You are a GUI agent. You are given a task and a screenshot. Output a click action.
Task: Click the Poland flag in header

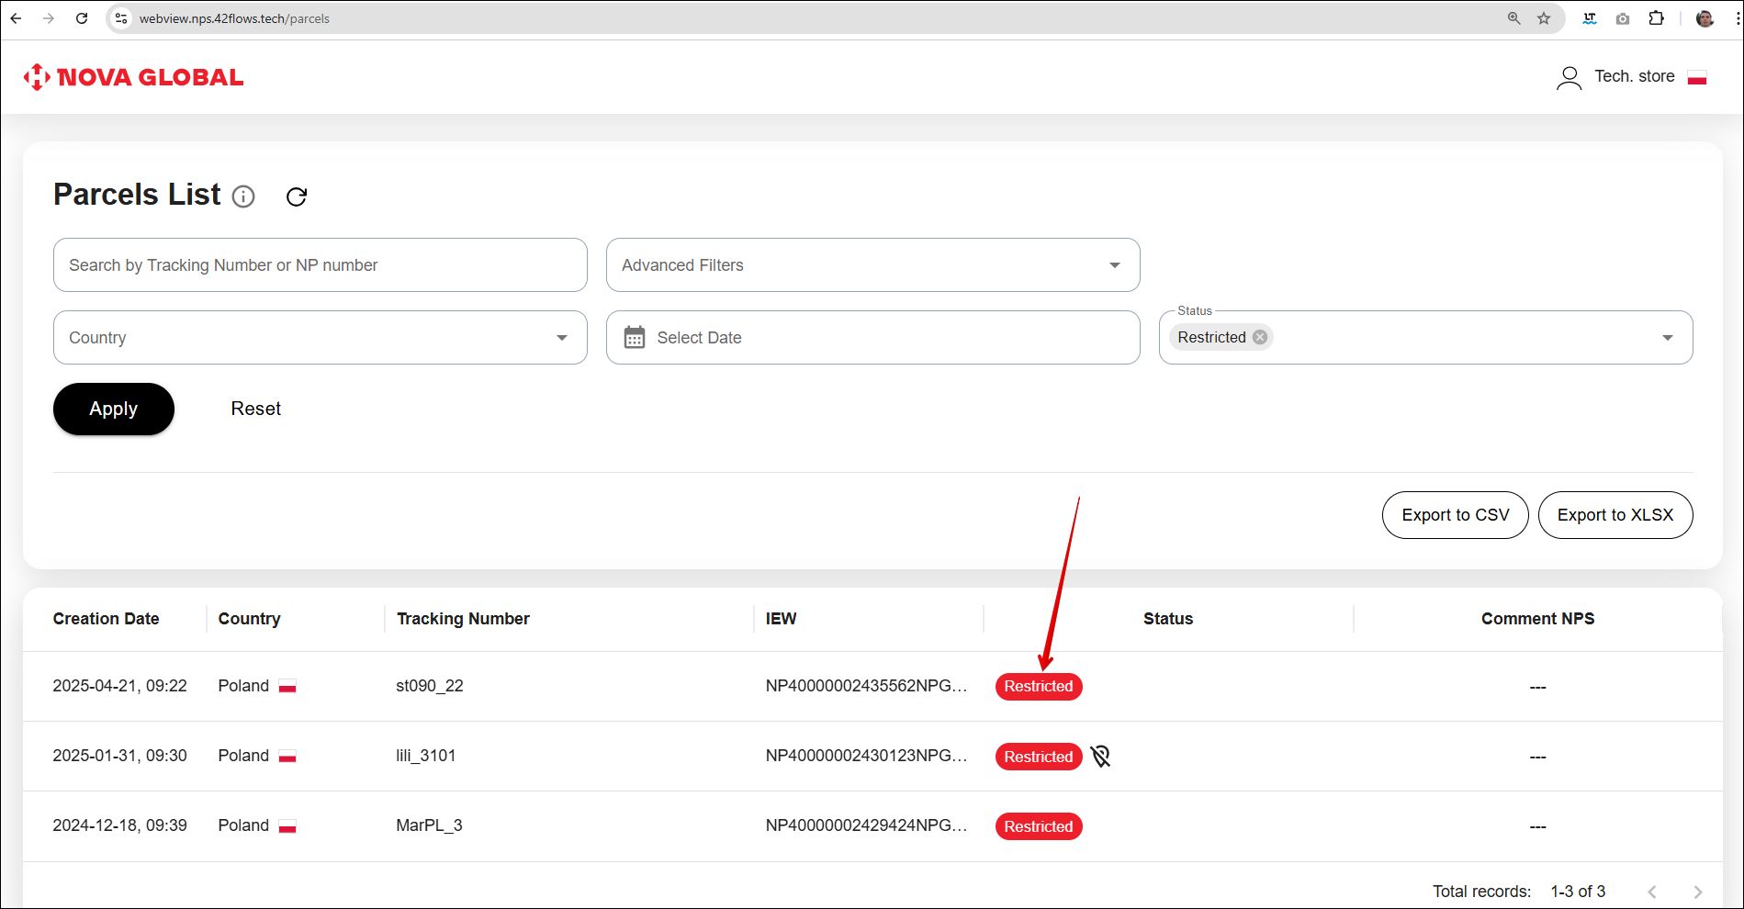click(x=1697, y=78)
